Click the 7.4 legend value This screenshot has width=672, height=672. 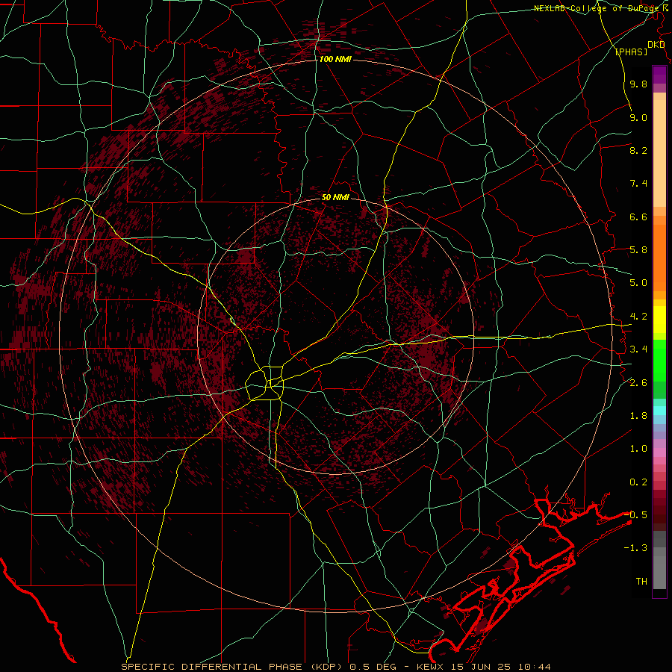pos(638,184)
